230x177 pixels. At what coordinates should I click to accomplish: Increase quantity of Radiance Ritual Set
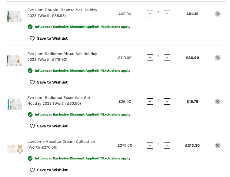(167, 57)
